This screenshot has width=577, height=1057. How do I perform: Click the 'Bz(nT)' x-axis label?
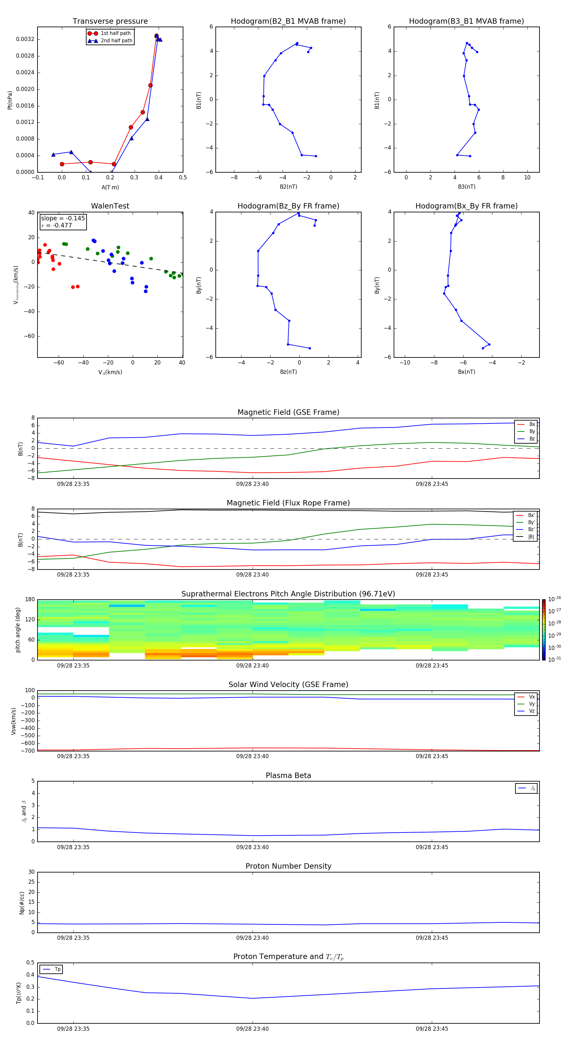[x=288, y=372]
